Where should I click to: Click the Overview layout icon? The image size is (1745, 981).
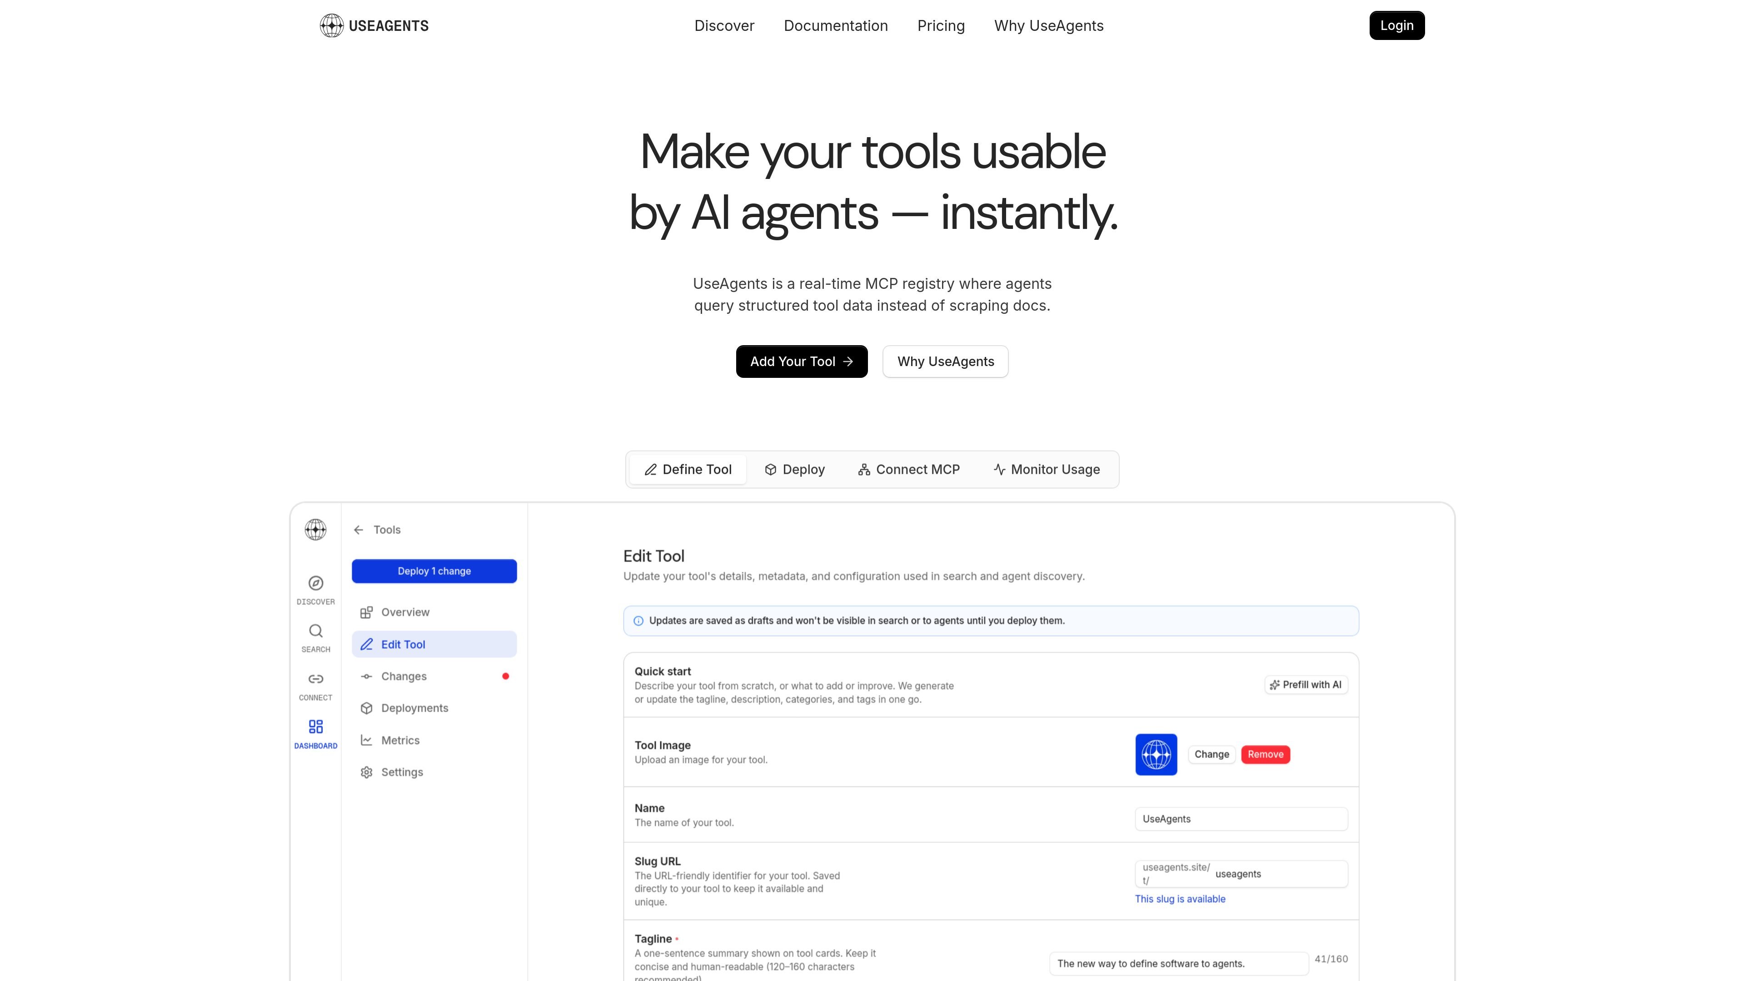366,612
